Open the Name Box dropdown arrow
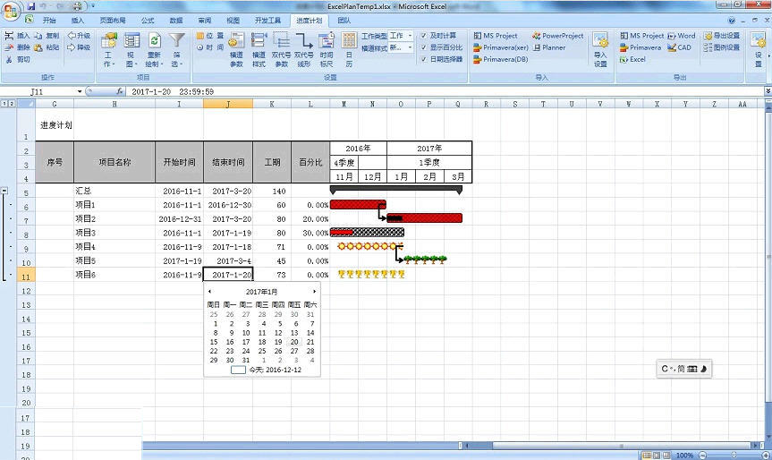Image resolution: width=772 pixels, height=460 pixels. coord(80,91)
